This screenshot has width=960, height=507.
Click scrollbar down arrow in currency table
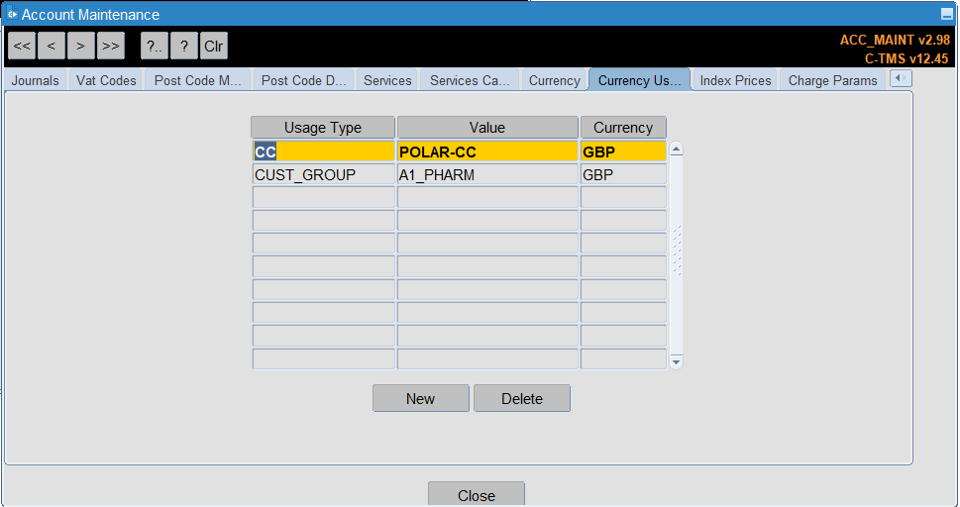click(676, 361)
